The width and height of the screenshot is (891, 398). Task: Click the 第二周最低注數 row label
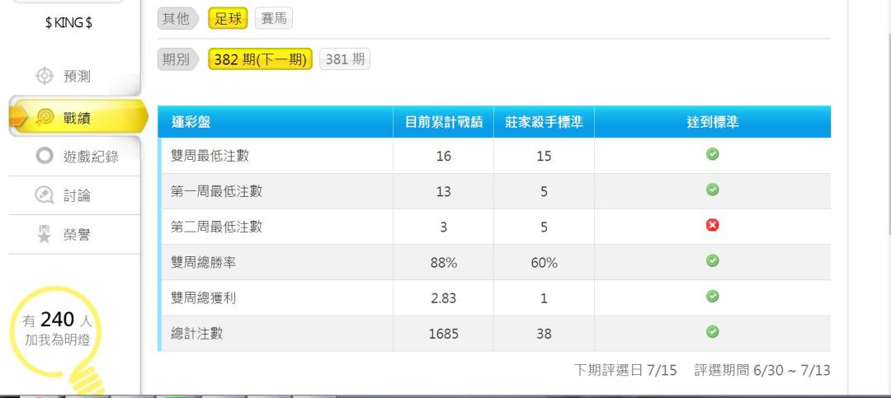coord(216,227)
